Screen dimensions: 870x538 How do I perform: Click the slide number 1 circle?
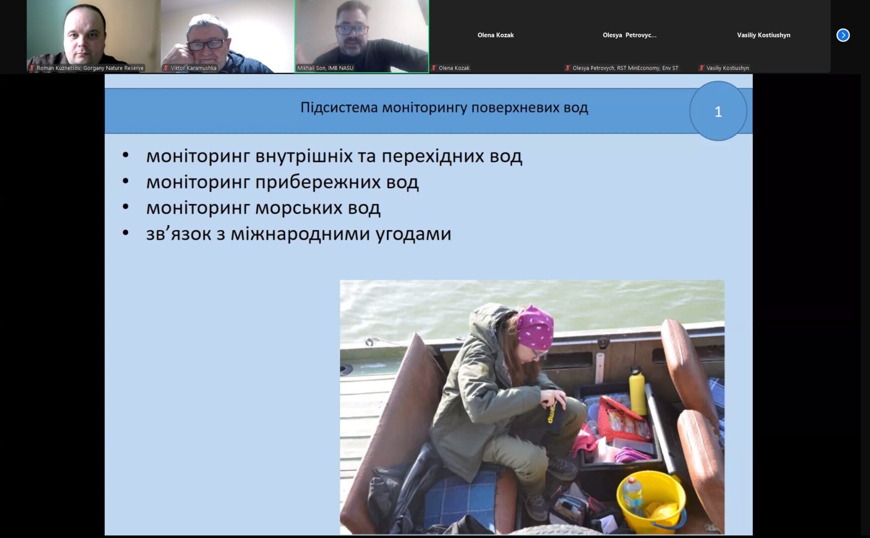pos(718,112)
